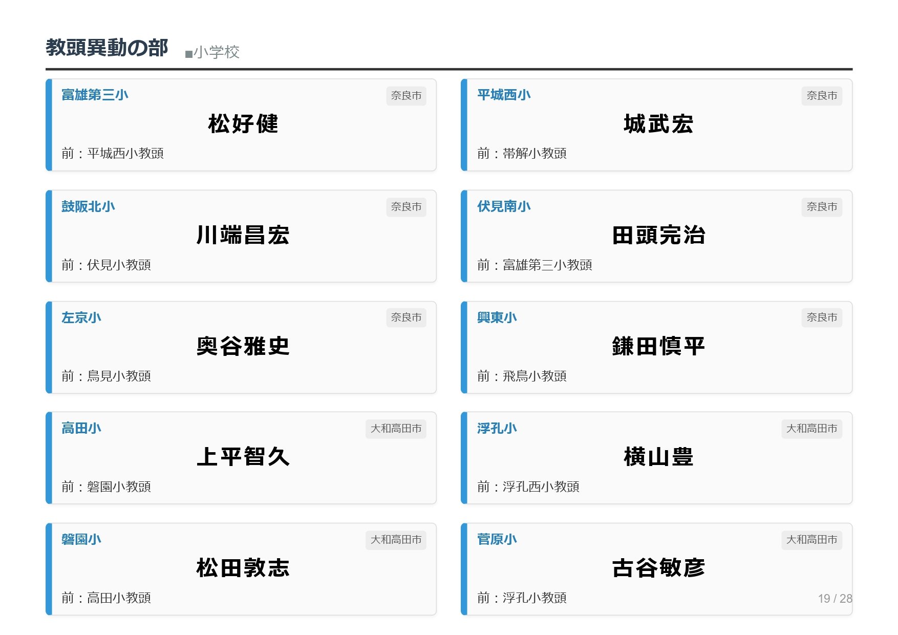Screen dimensions: 898x635
Task: Click the name 川端昌宏
Action: click(x=243, y=235)
